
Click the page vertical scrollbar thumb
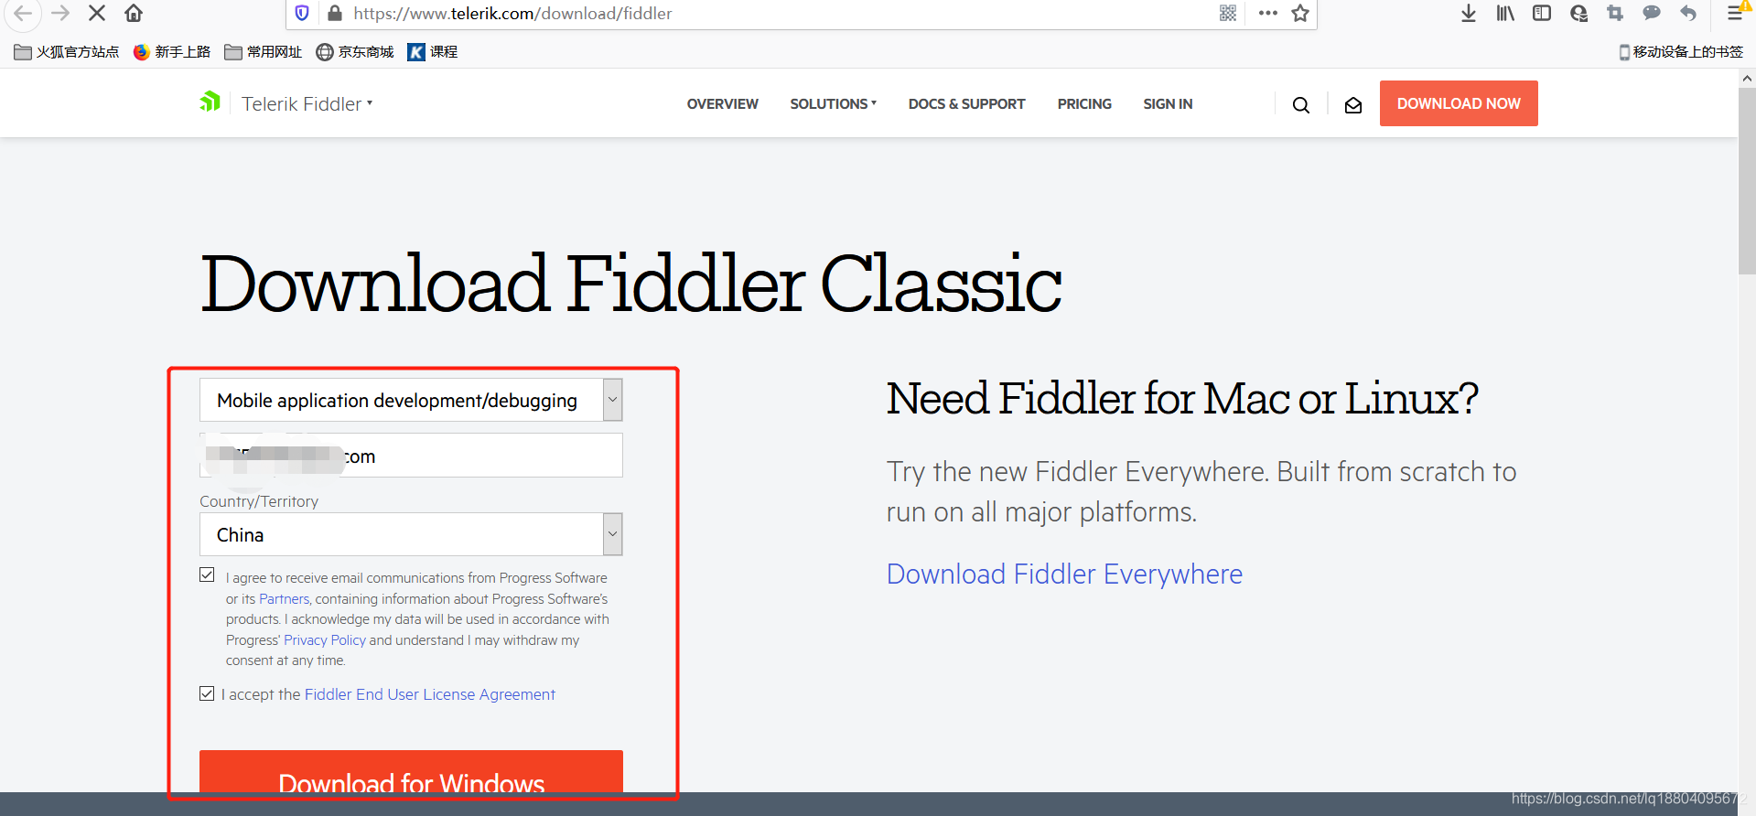pos(1747,182)
